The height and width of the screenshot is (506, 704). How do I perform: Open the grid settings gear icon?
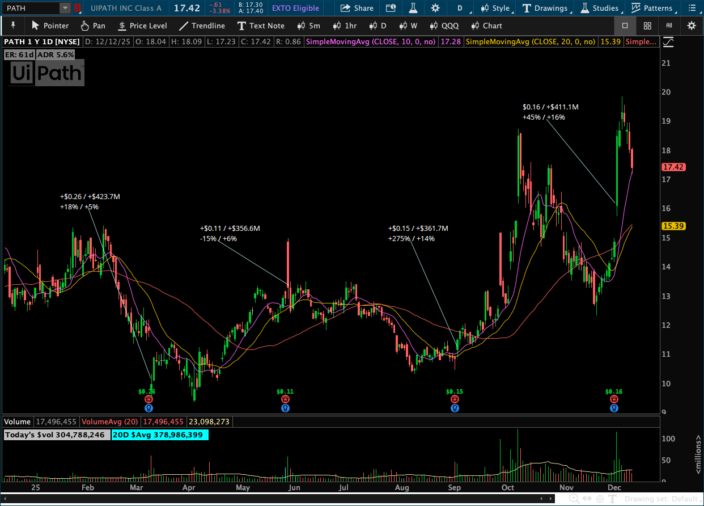691,26
